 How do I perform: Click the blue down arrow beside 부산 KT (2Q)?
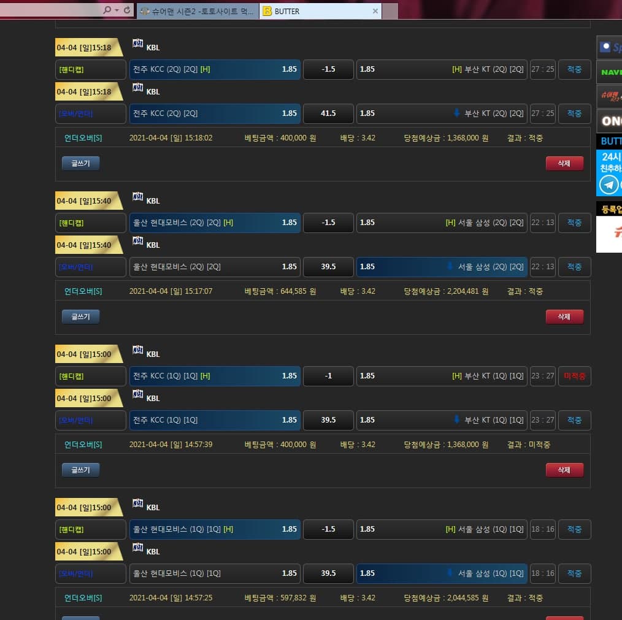[456, 113]
